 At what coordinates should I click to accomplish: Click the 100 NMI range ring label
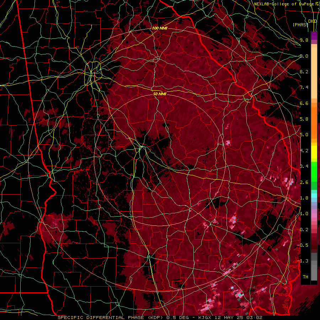160,28
